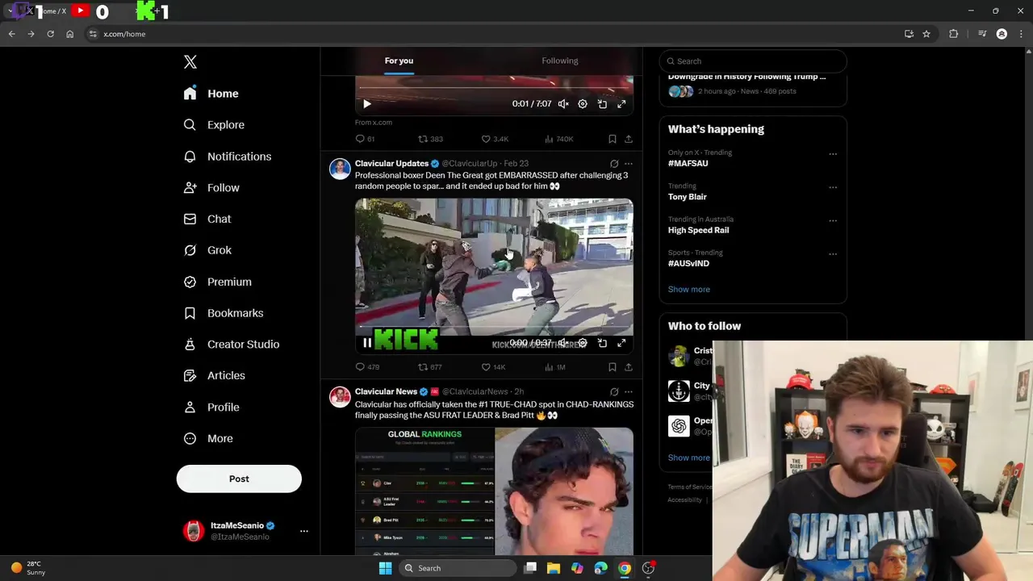
Task: Bookmark the post with 740K views
Action: click(x=613, y=139)
